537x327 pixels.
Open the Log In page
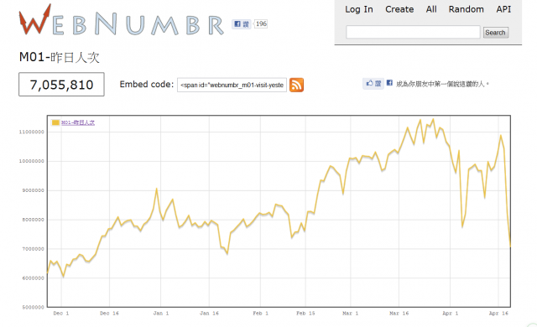pos(358,9)
